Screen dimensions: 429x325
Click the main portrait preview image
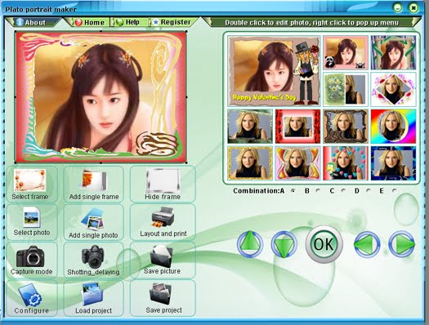coord(101,97)
